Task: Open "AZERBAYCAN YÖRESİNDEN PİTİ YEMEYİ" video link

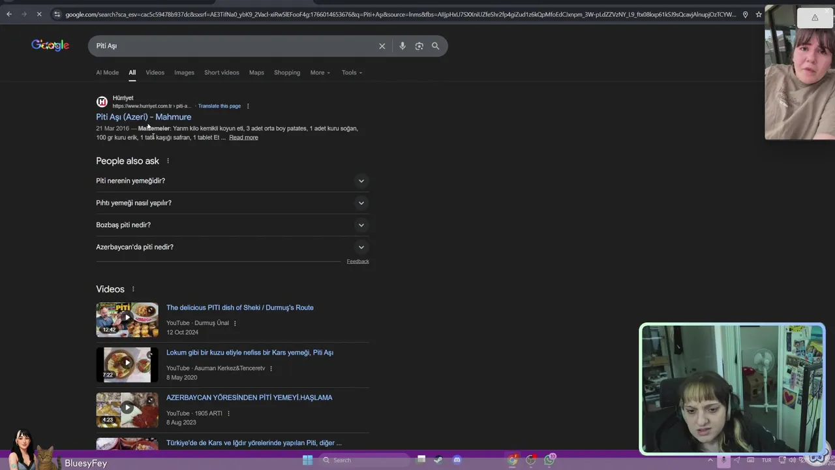Action: pyautogui.click(x=249, y=398)
